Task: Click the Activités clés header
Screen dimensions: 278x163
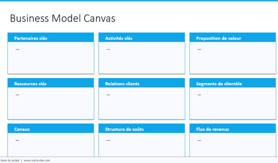Action: [119, 38]
